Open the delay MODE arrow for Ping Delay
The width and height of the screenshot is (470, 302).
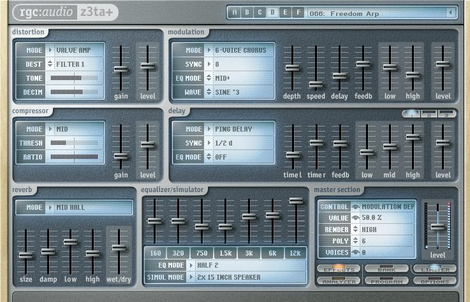pyautogui.click(x=209, y=129)
